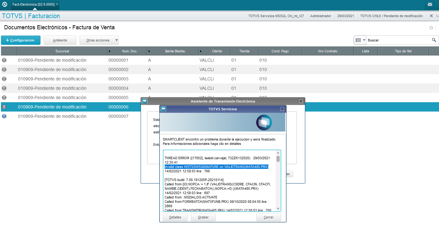Open the settings gear icon
The width and height of the screenshot is (439, 229).
tap(431, 28)
